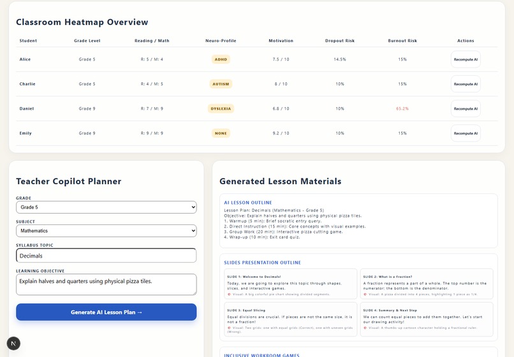Click the Teacher Copilot Planner title

tap(68, 181)
